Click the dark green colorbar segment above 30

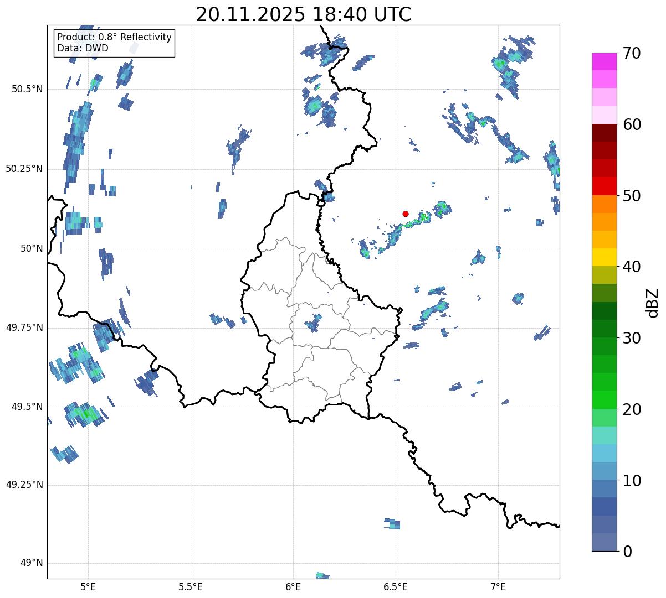point(604,329)
